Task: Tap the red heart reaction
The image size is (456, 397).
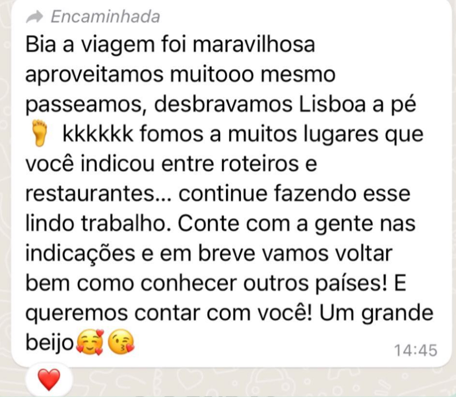Action: pos(49,379)
